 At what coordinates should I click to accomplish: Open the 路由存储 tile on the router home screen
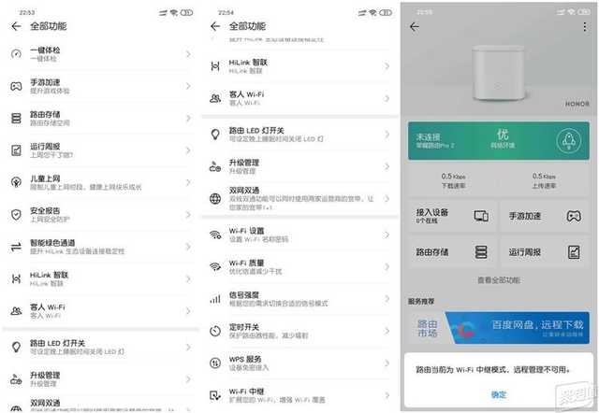[452, 252]
